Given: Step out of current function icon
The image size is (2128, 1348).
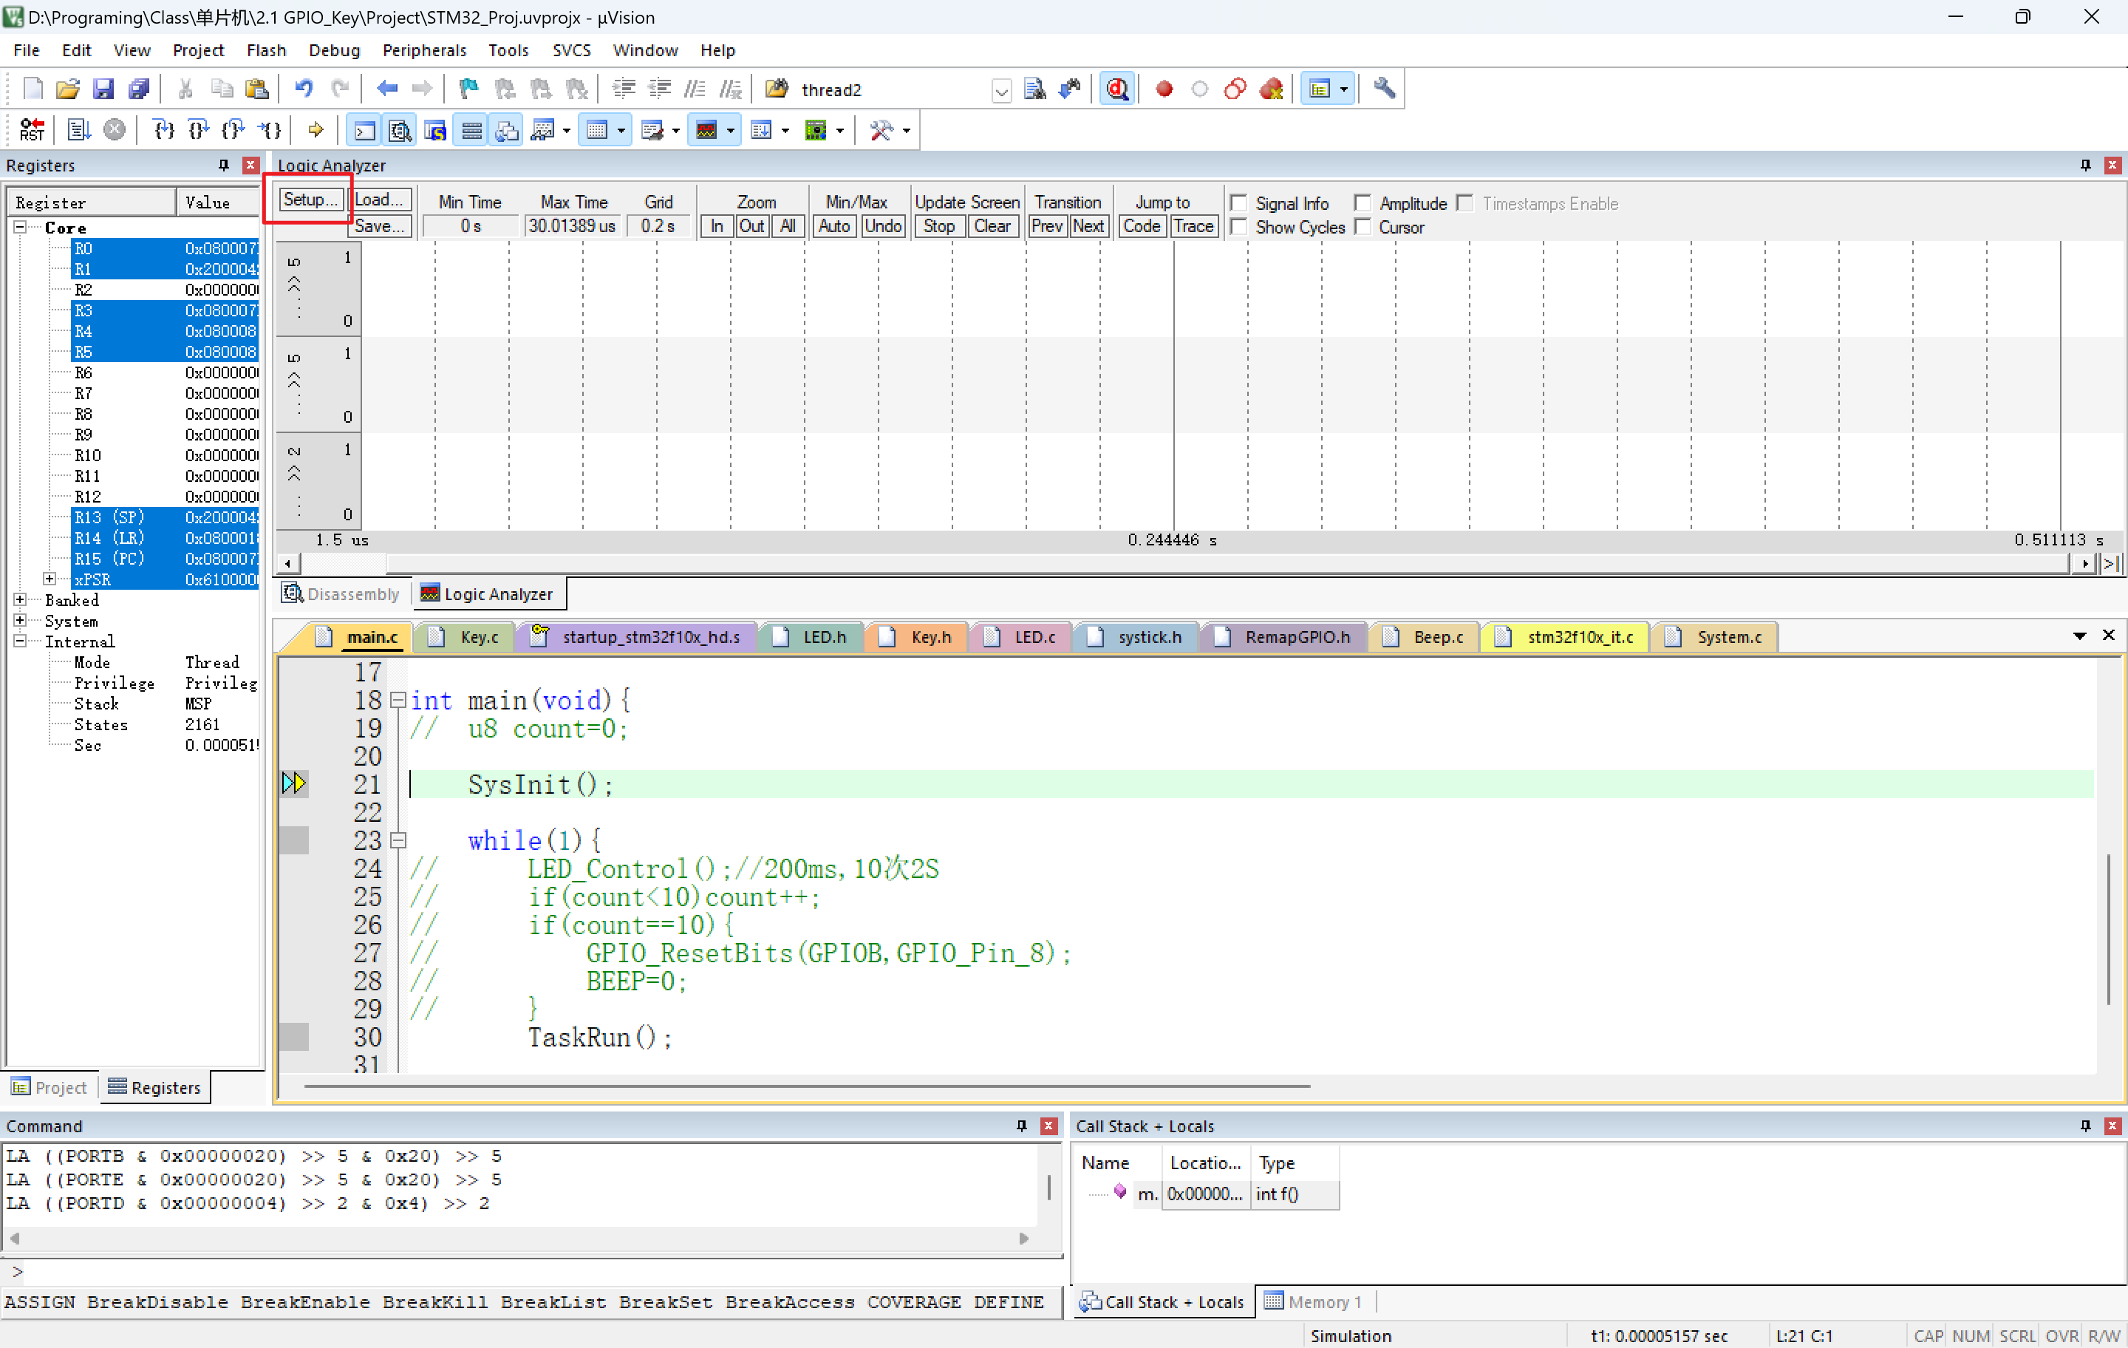Looking at the screenshot, I should coord(233,131).
